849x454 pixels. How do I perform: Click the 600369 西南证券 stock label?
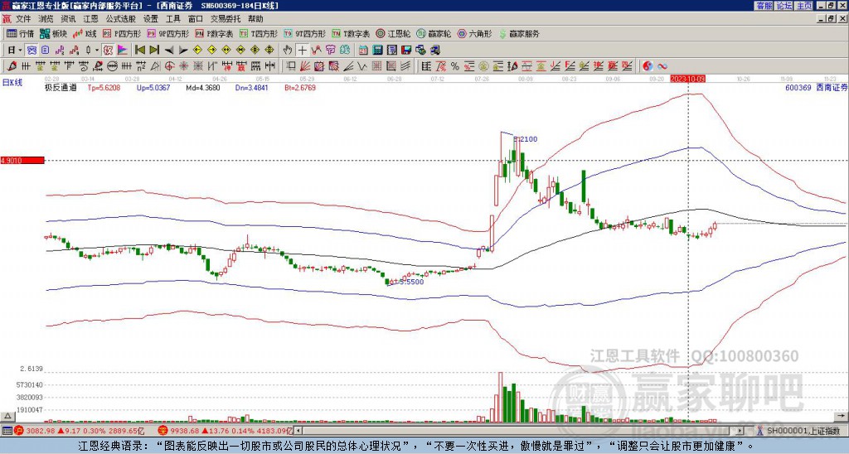817,87
